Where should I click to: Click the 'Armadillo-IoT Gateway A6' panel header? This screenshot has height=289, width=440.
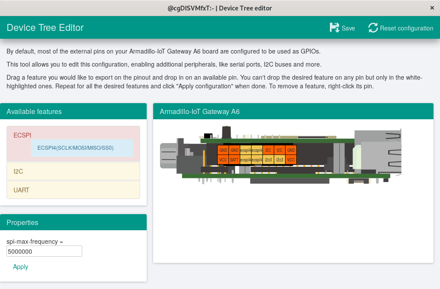[x=293, y=111]
